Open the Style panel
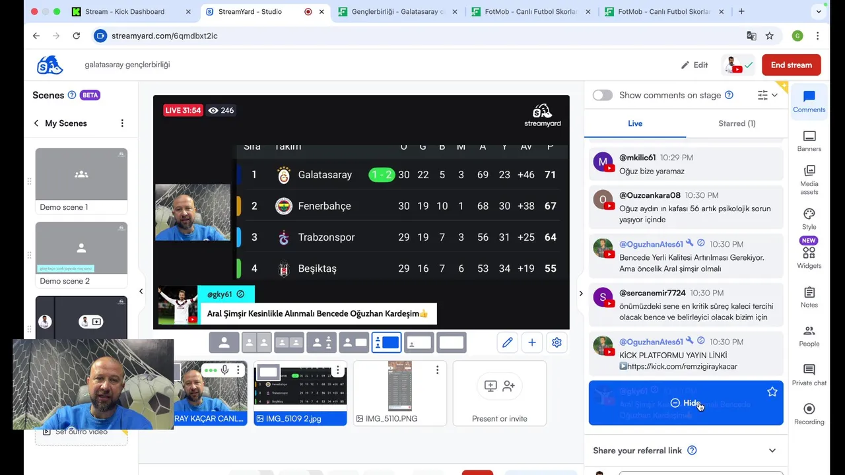Screen dimensions: 845x475 click(809, 218)
